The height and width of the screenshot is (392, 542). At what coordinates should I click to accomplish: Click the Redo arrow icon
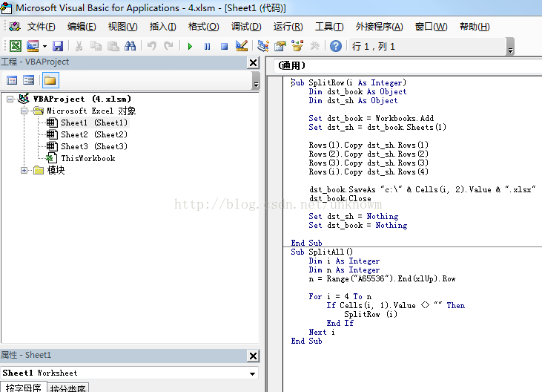[168, 46]
